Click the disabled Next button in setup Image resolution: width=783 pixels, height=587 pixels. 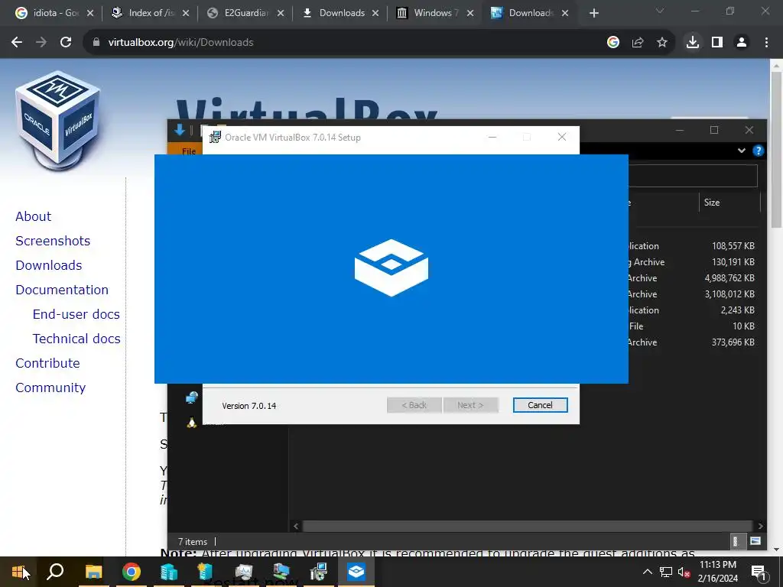(x=470, y=405)
